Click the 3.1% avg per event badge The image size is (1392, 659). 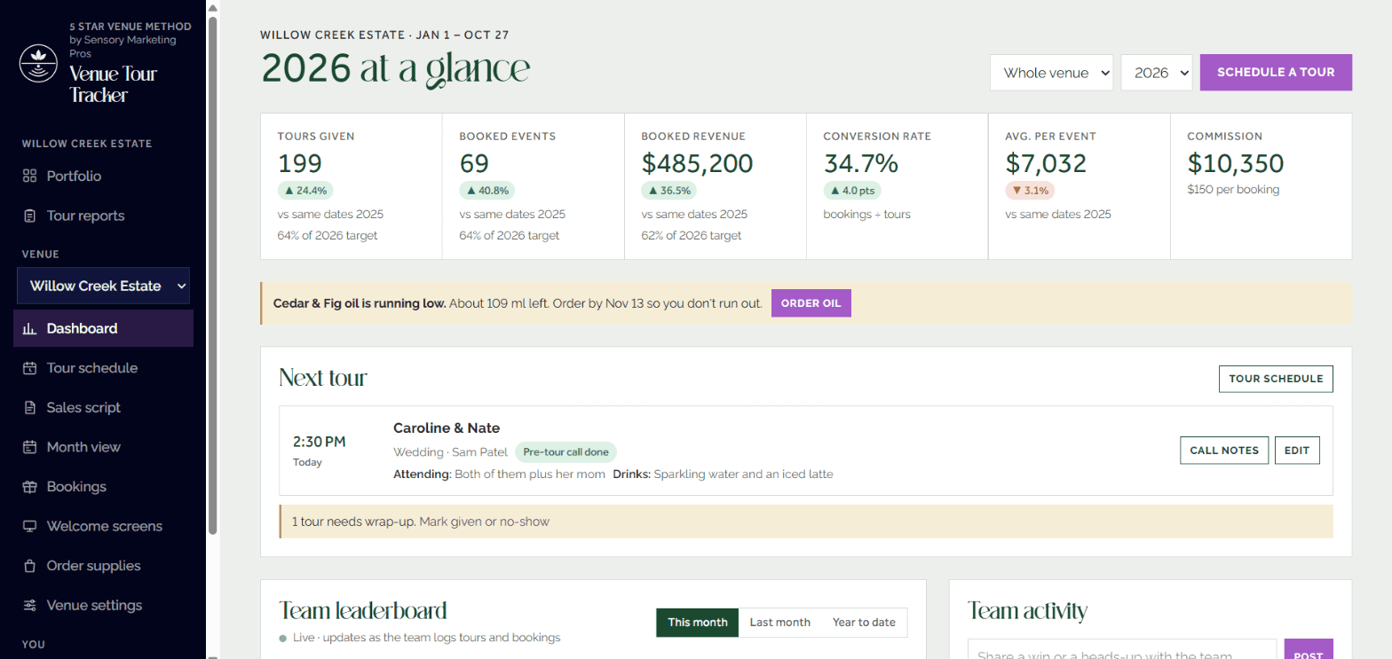tap(1031, 190)
